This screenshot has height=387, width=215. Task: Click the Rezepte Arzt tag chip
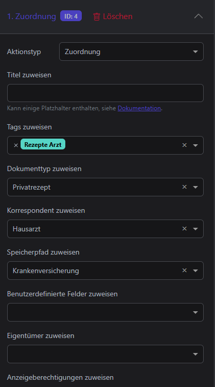tap(43, 145)
